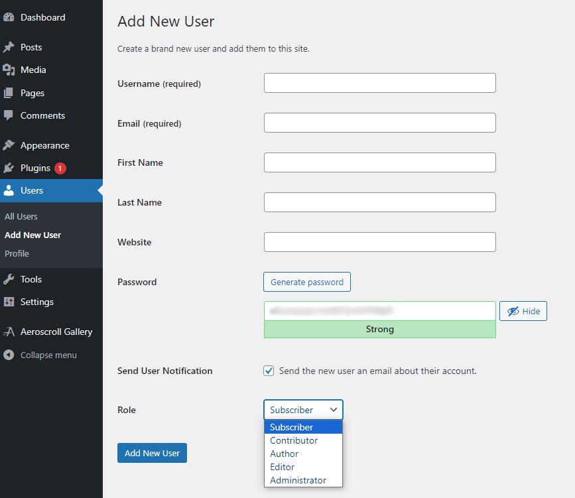The height and width of the screenshot is (498, 575).
Task: Select Administrator role option
Action: tap(303, 480)
